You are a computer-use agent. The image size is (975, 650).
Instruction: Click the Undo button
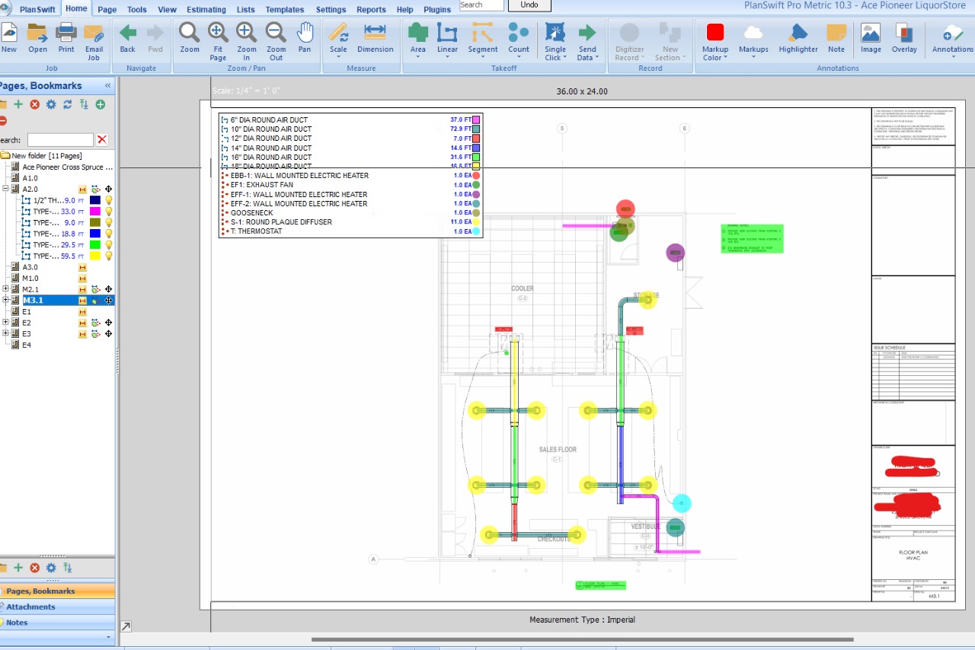click(529, 5)
